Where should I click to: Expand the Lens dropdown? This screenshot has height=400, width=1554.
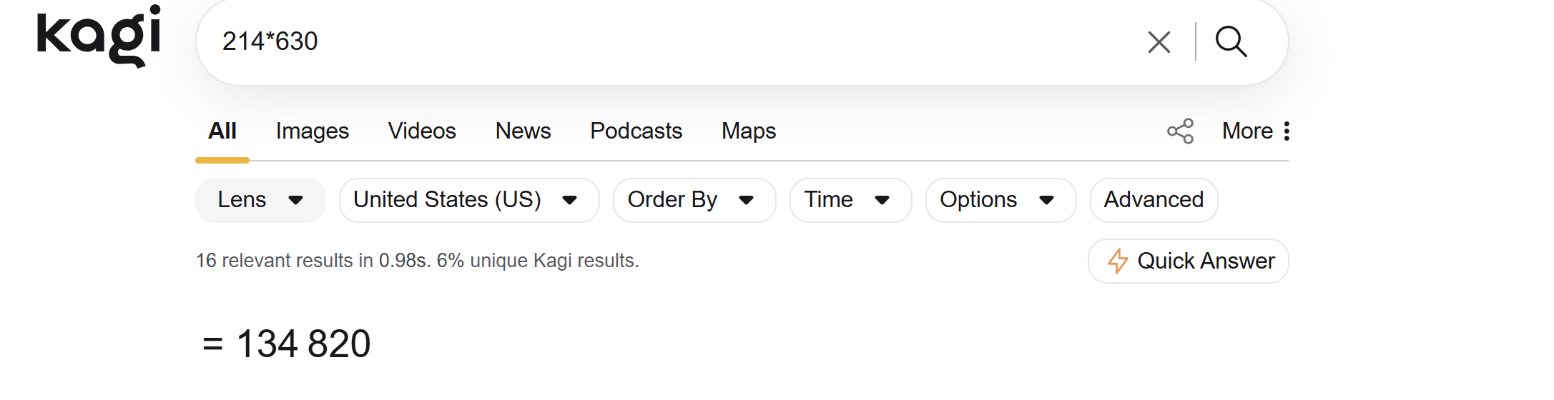pyautogui.click(x=260, y=200)
